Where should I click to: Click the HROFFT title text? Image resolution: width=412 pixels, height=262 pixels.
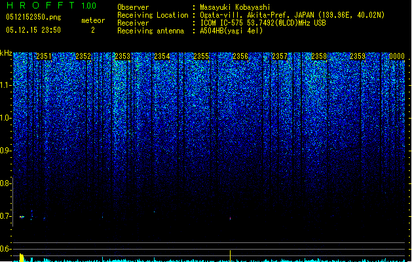(x=41, y=5)
